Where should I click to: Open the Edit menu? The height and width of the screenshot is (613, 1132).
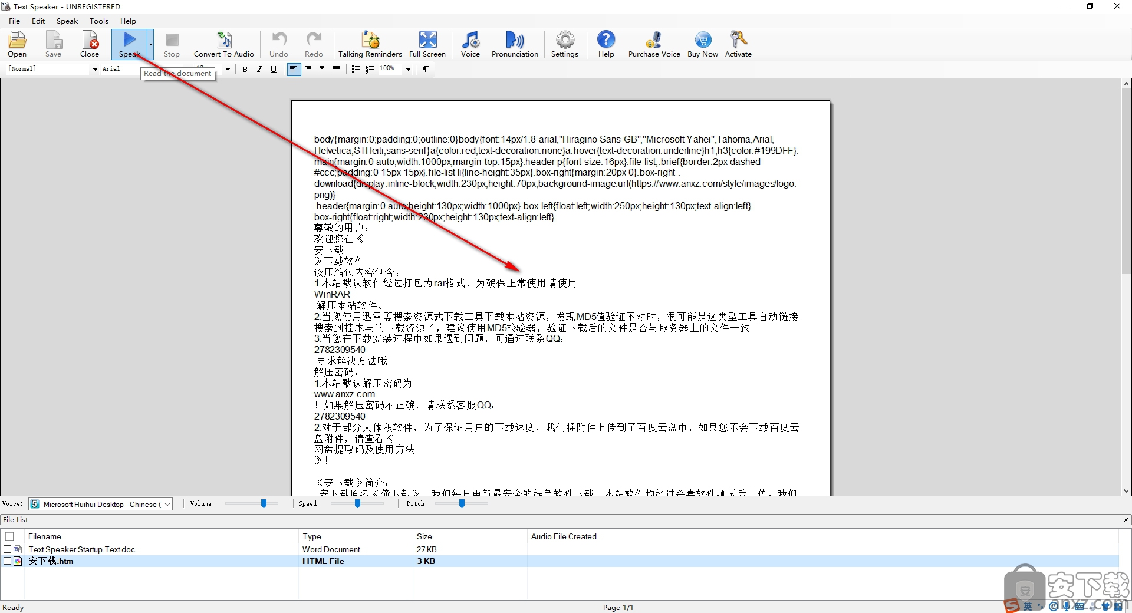click(38, 21)
